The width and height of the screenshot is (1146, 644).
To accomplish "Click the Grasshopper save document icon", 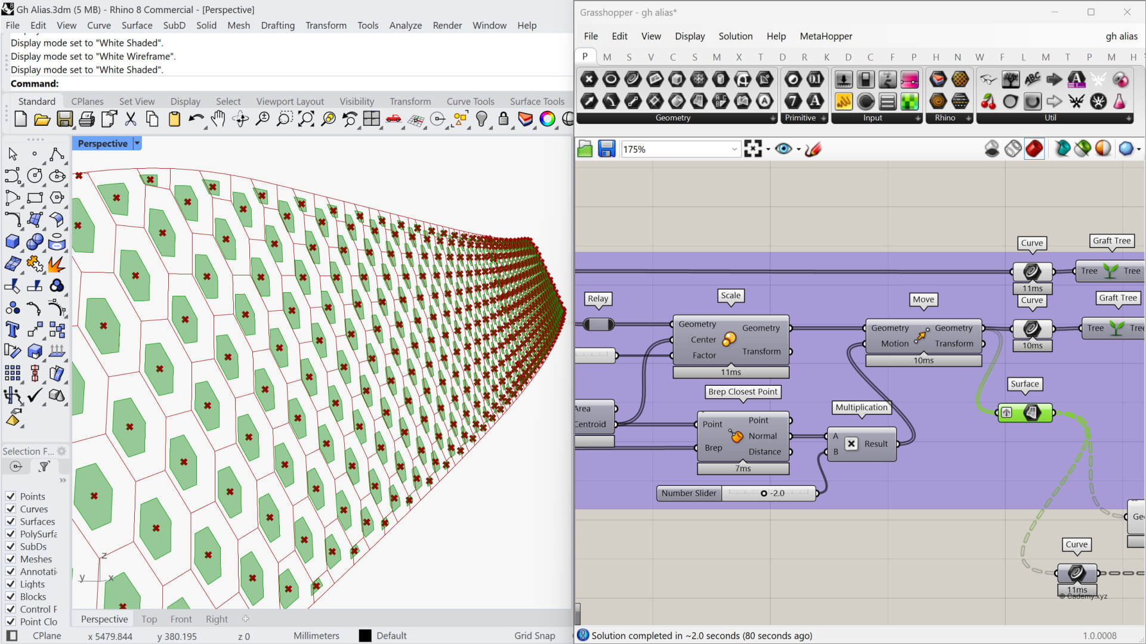I will click(607, 149).
